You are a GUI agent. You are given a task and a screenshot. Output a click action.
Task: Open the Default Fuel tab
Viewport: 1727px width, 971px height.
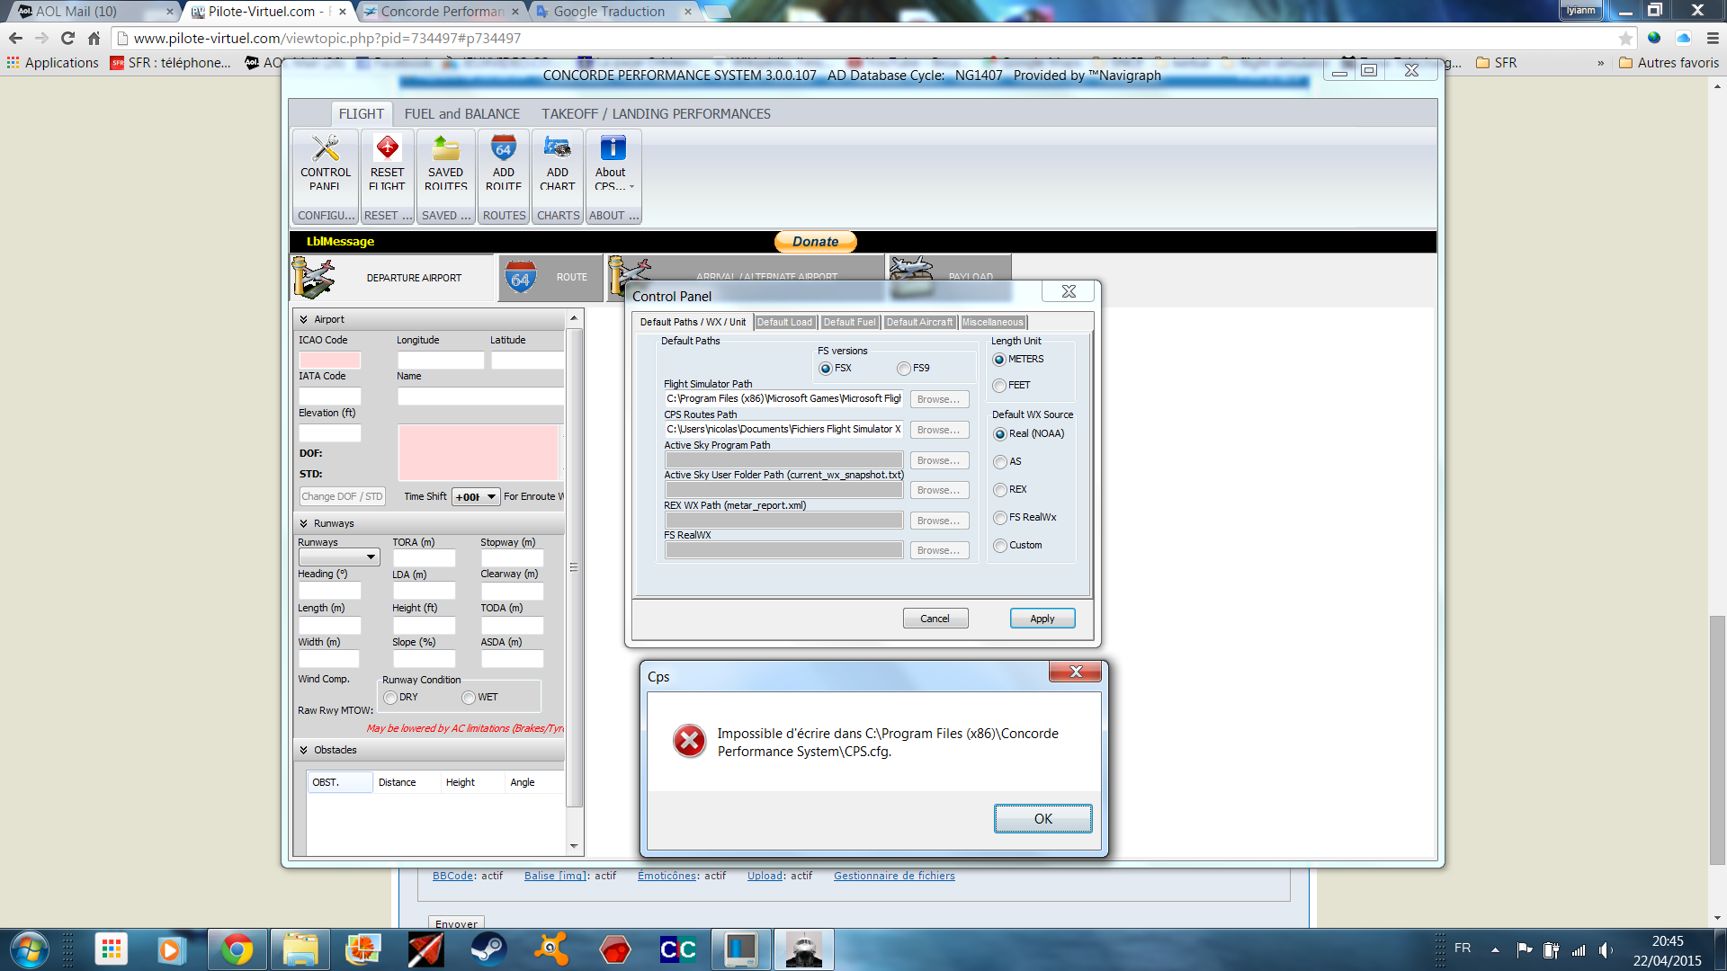point(849,323)
